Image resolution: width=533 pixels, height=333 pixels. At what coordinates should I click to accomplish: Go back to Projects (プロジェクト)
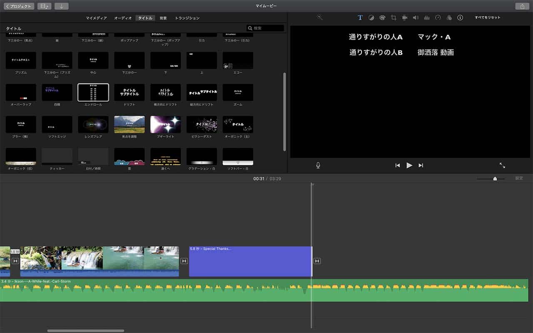tap(19, 6)
